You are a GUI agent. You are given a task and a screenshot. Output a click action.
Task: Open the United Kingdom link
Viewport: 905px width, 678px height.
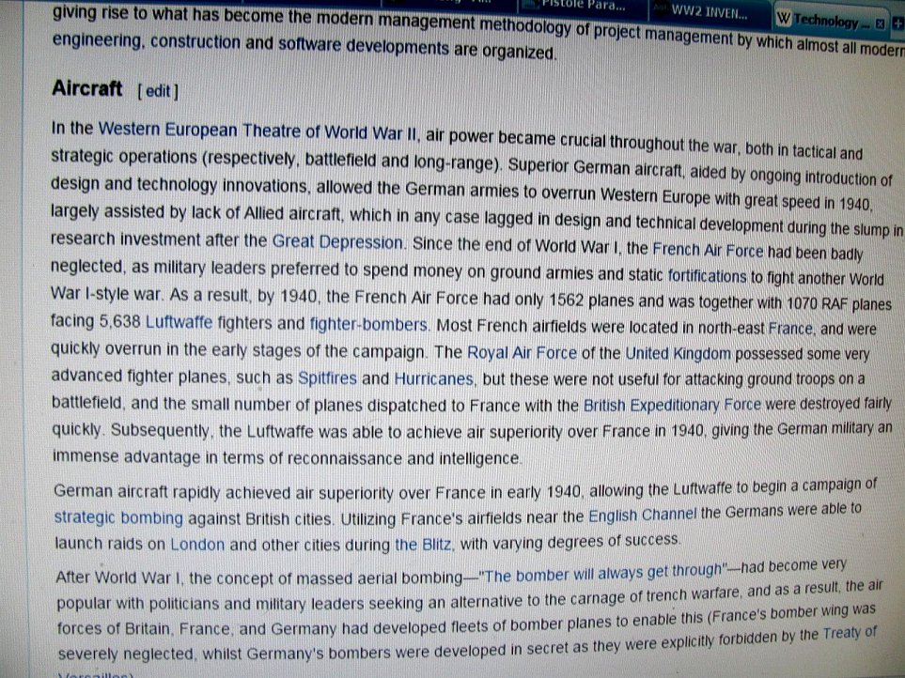point(679,353)
